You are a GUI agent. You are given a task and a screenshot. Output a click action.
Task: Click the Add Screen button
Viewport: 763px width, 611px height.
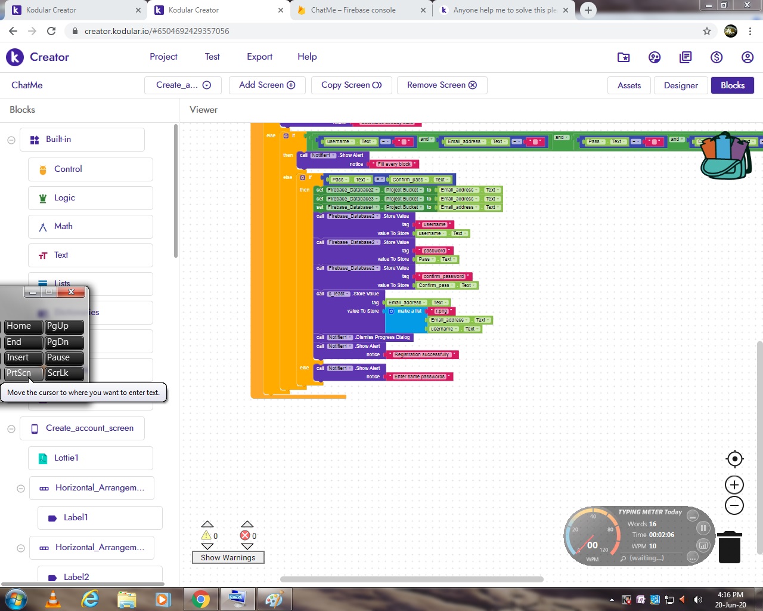coord(267,85)
